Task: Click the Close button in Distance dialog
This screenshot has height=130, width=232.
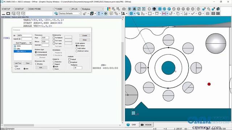Action: click(84, 40)
